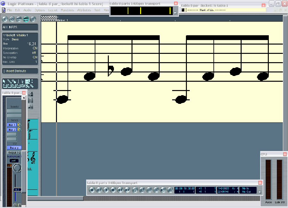This screenshot has width=288, height=208.
Task: Start playback with the Play button
Action: coord(106,190)
